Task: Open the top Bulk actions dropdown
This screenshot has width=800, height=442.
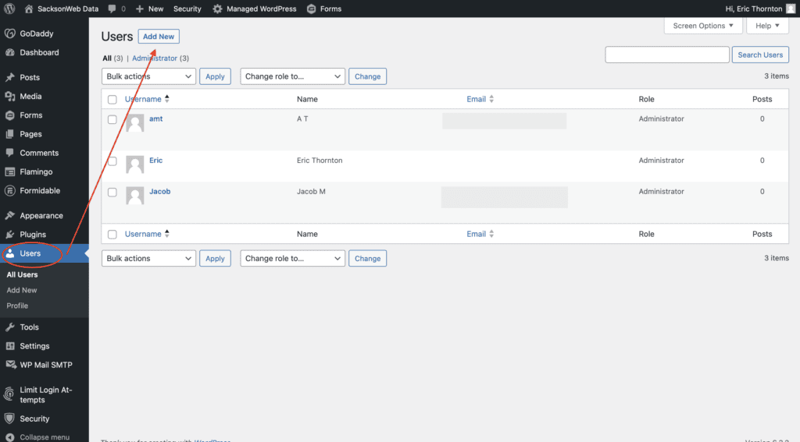Action: pyautogui.click(x=148, y=76)
